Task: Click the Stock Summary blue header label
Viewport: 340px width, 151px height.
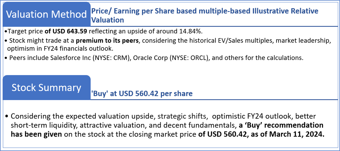Action: coord(46,88)
